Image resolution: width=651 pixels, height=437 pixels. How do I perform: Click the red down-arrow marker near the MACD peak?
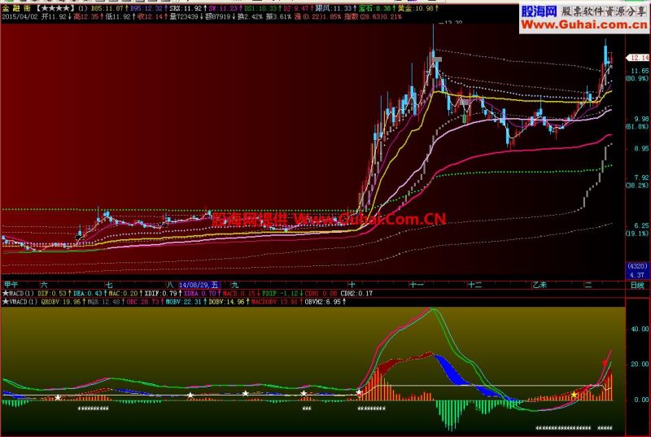605,364
